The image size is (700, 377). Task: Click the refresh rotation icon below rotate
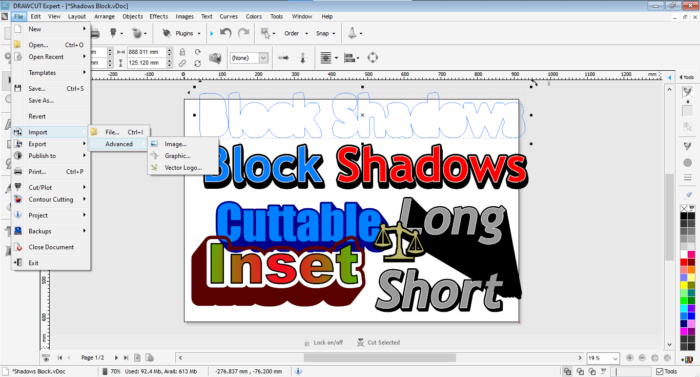(x=198, y=64)
